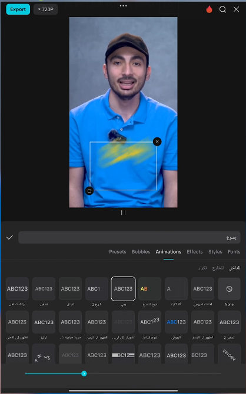This screenshot has height=394, width=246.
Task: Pick the اختفاء تدريجي fade animation
Action: (202, 289)
